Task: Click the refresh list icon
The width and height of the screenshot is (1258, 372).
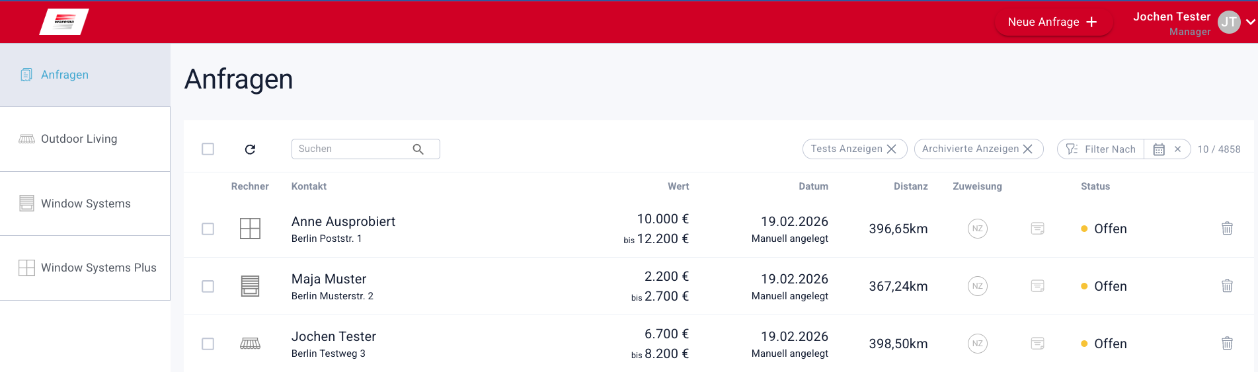Action: pos(250,149)
